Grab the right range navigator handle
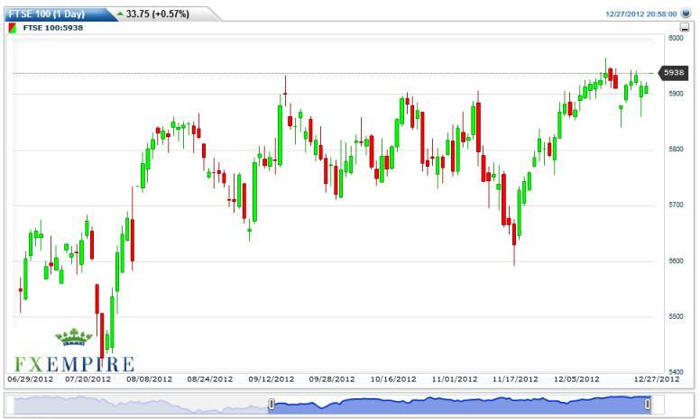700x419 pixels. click(649, 405)
